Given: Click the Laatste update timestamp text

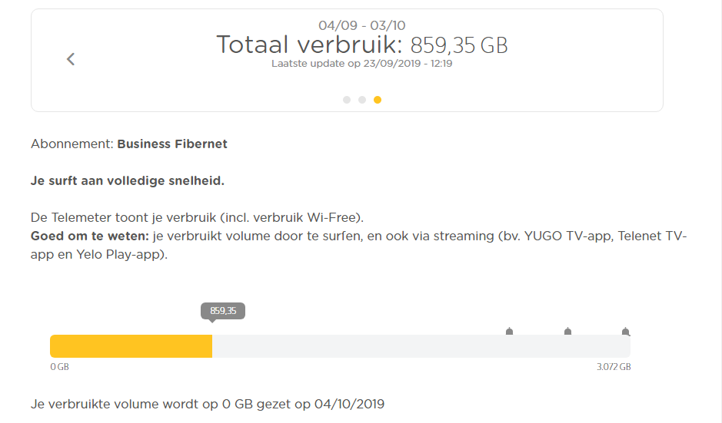Looking at the screenshot, I should 361,64.
